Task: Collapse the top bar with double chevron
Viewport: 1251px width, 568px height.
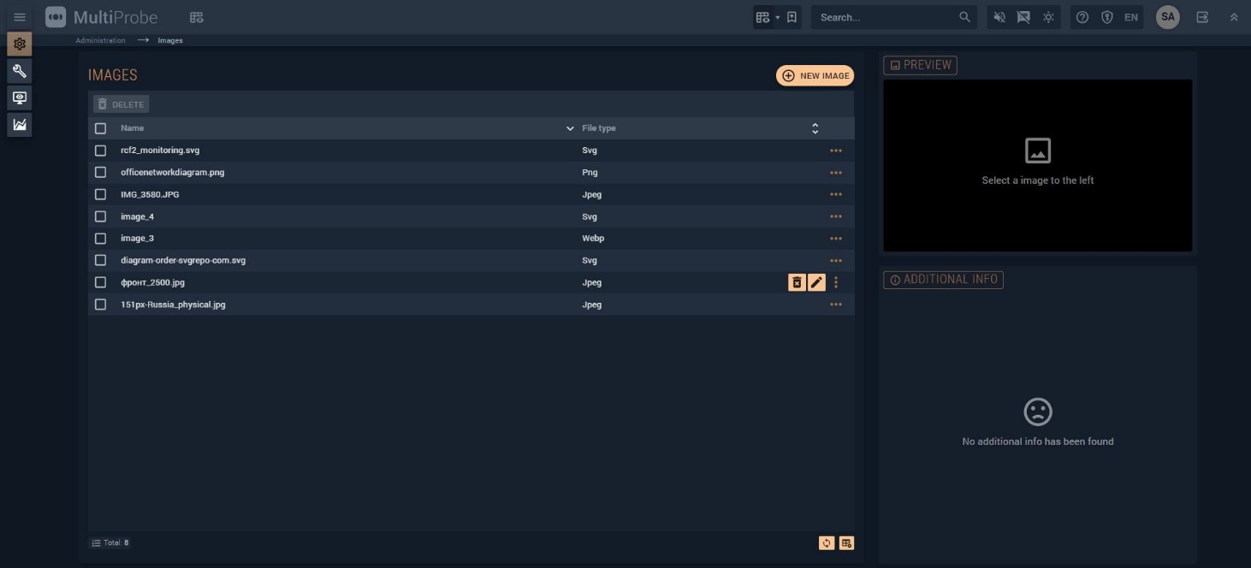Action: coord(1234,17)
